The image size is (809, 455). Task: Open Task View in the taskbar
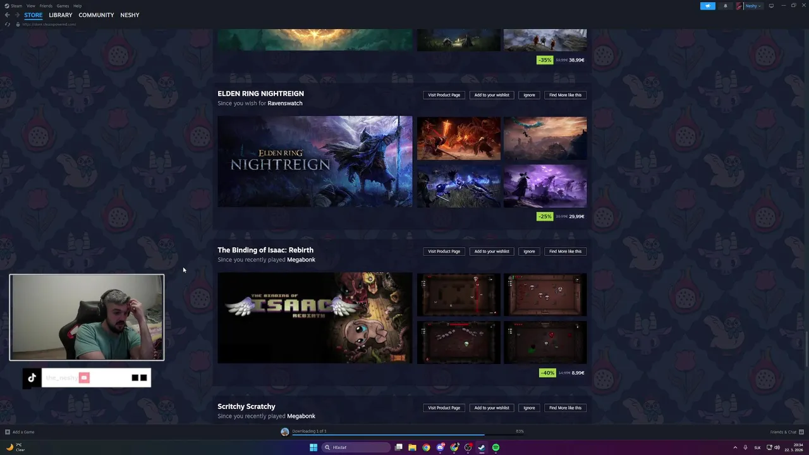(x=399, y=447)
